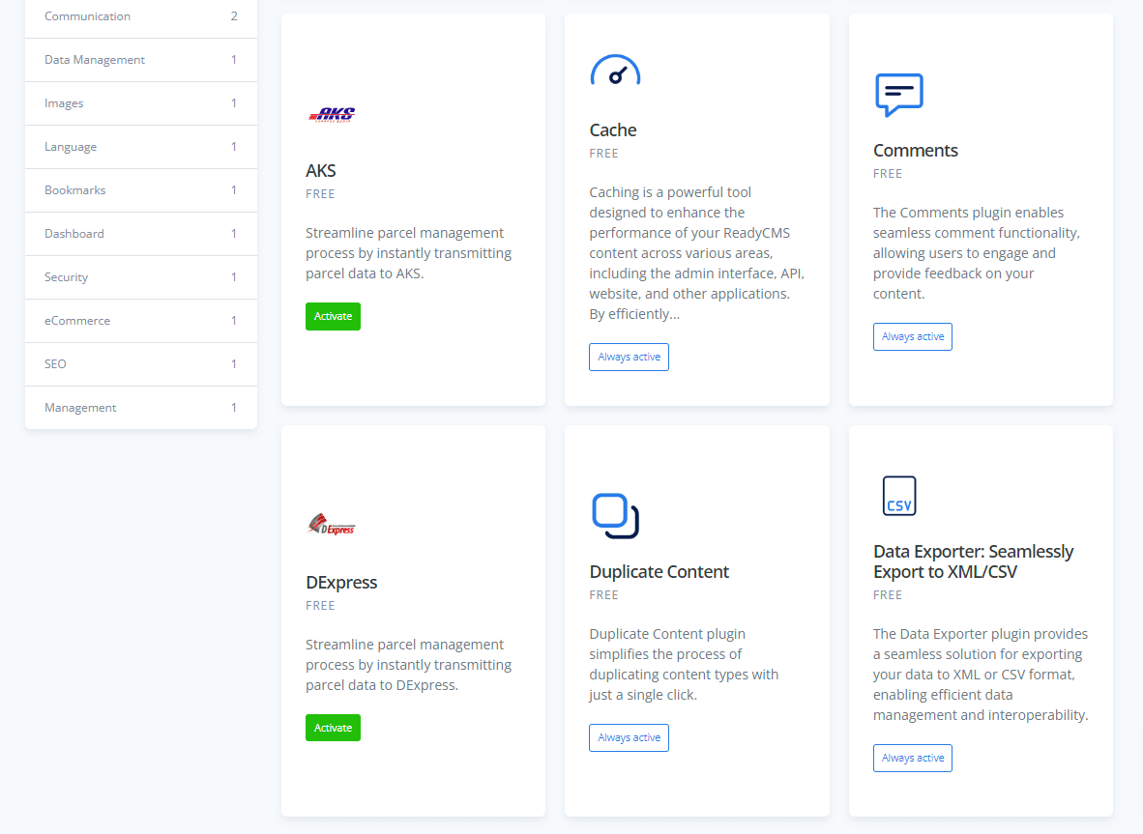Click the count 2 beside Communication
Screen dimensions: 1143x834
point(234,16)
